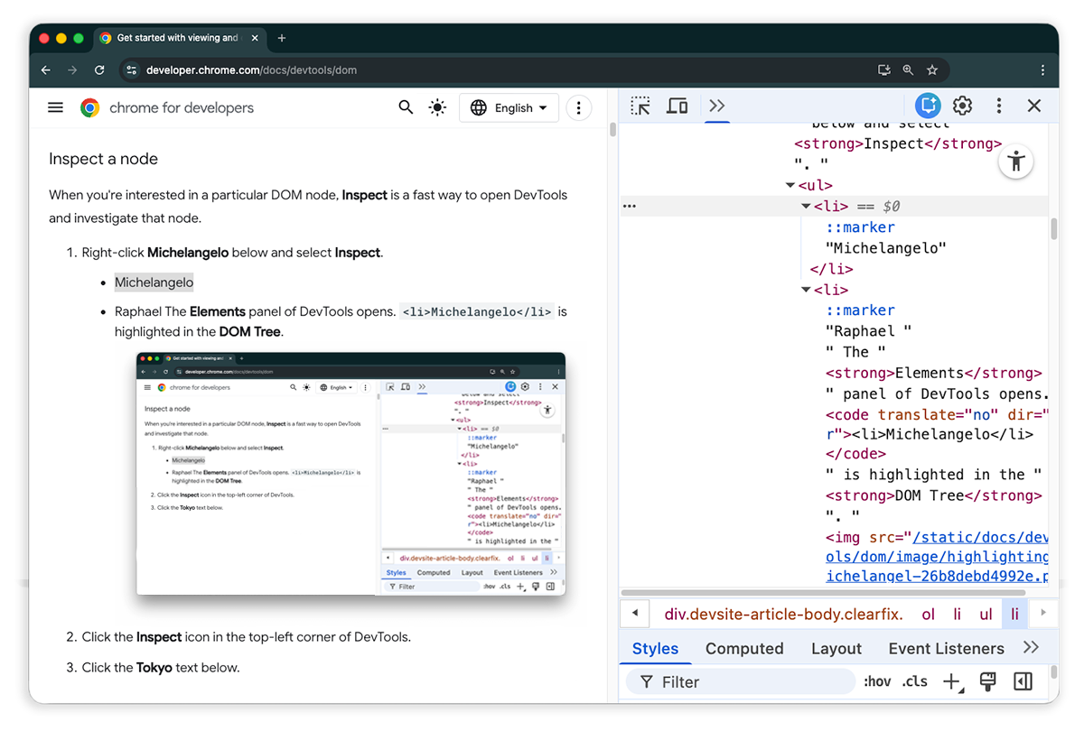Click the highlighted Michelangelo text on the page
Image resolution: width=1084 pixels, height=731 pixels.
[x=154, y=282]
